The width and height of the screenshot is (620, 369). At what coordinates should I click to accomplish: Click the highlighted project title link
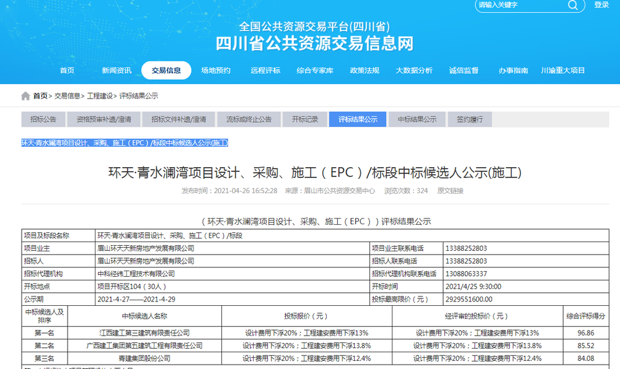click(x=125, y=143)
